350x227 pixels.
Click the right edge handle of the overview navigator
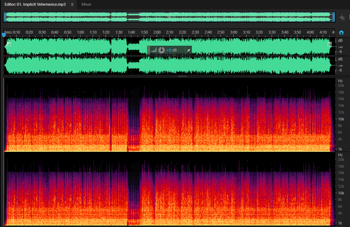click(x=334, y=17)
